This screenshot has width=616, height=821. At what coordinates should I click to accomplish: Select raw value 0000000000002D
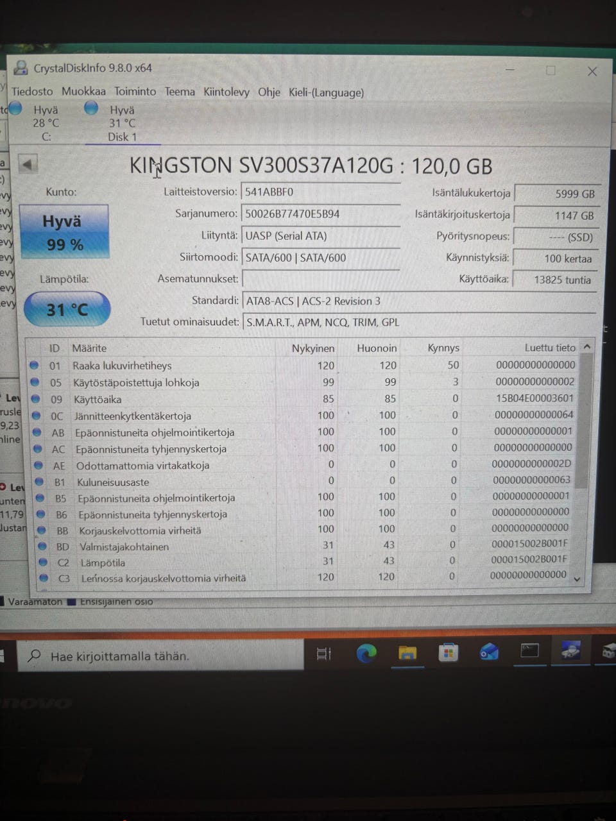click(x=531, y=464)
